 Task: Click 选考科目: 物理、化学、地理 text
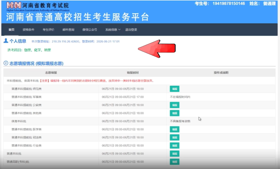29,50
